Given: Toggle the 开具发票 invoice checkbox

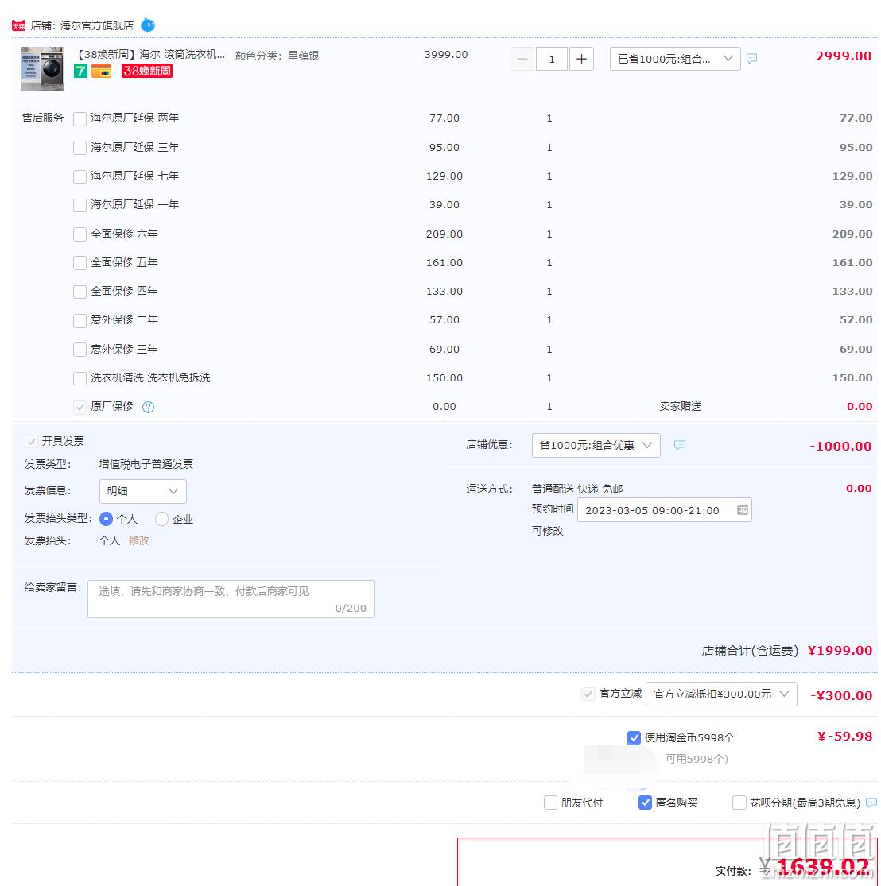Looking at the screenshot, I should pos(31,441).
